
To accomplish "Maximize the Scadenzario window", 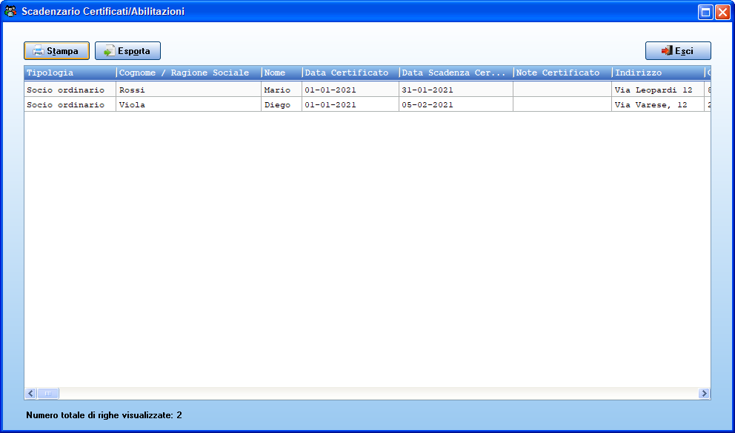I will pos(705,12).
